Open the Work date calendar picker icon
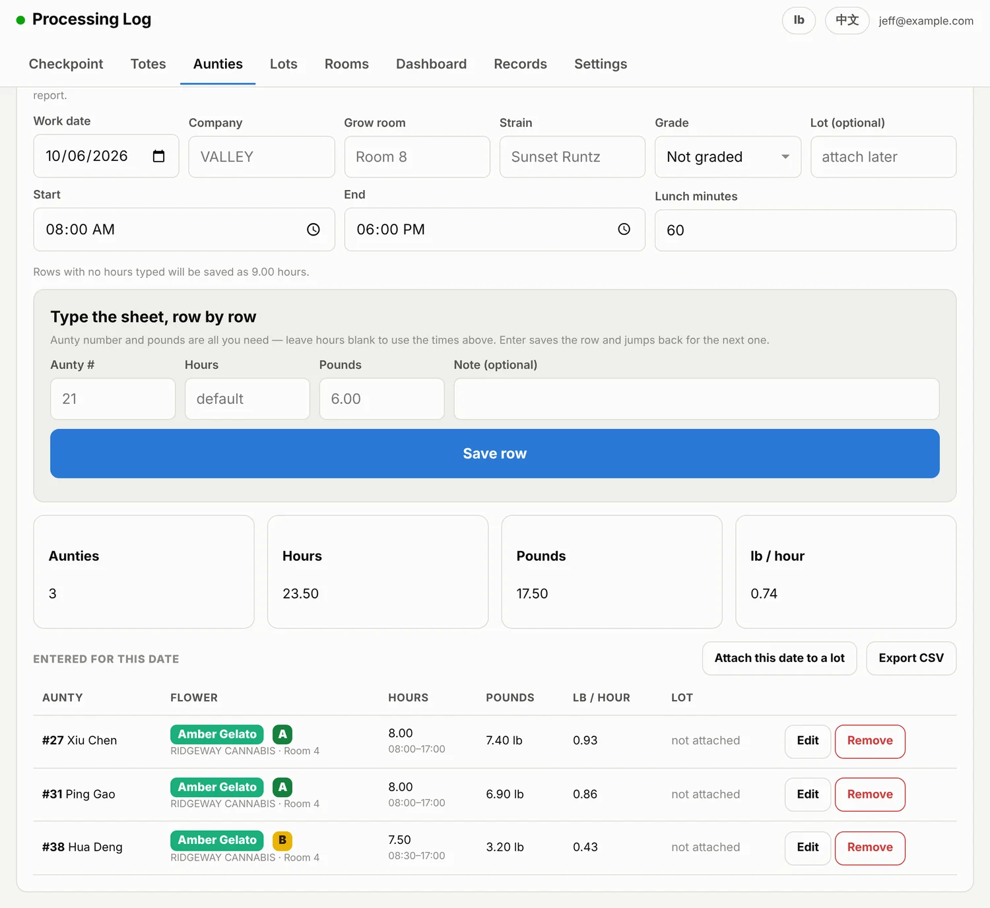The width and height of the screenshot is (990, 908). click(158, 156)
